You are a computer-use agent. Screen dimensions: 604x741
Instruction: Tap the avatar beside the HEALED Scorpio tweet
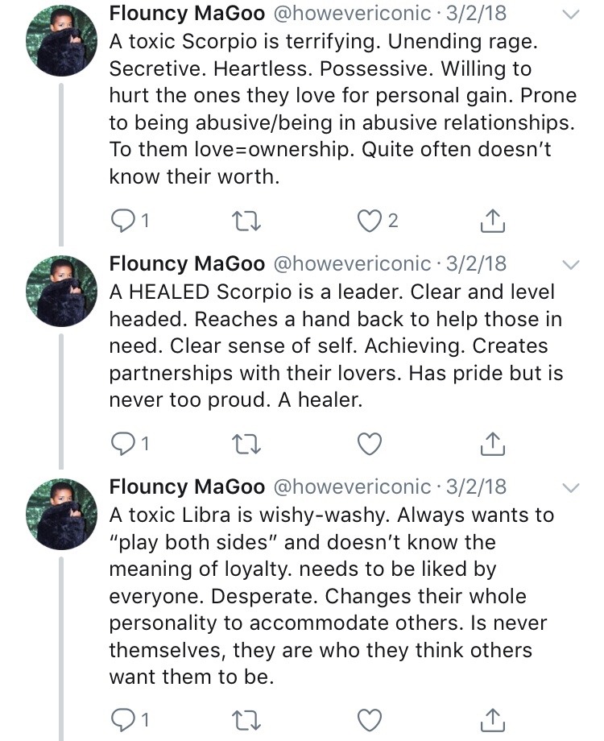point(61,292)
